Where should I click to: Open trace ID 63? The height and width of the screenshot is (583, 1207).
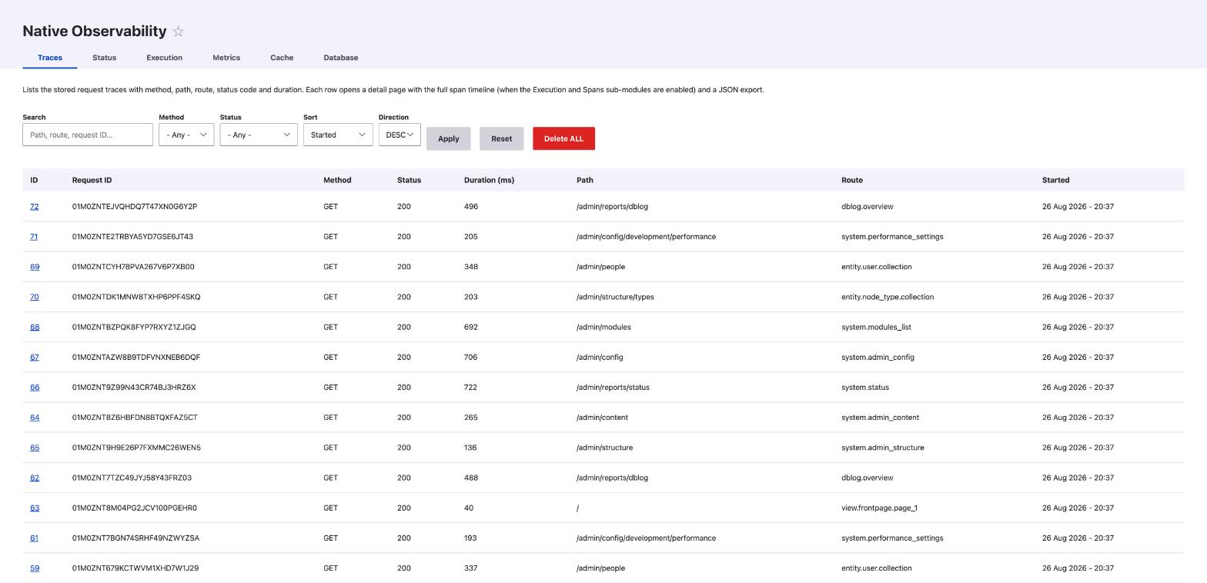click(35, 508)
